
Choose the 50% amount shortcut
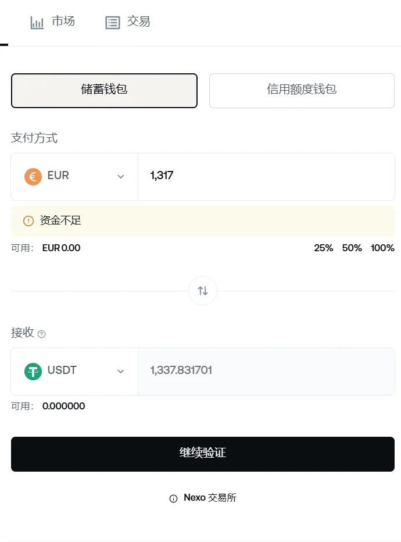point(352,248)
